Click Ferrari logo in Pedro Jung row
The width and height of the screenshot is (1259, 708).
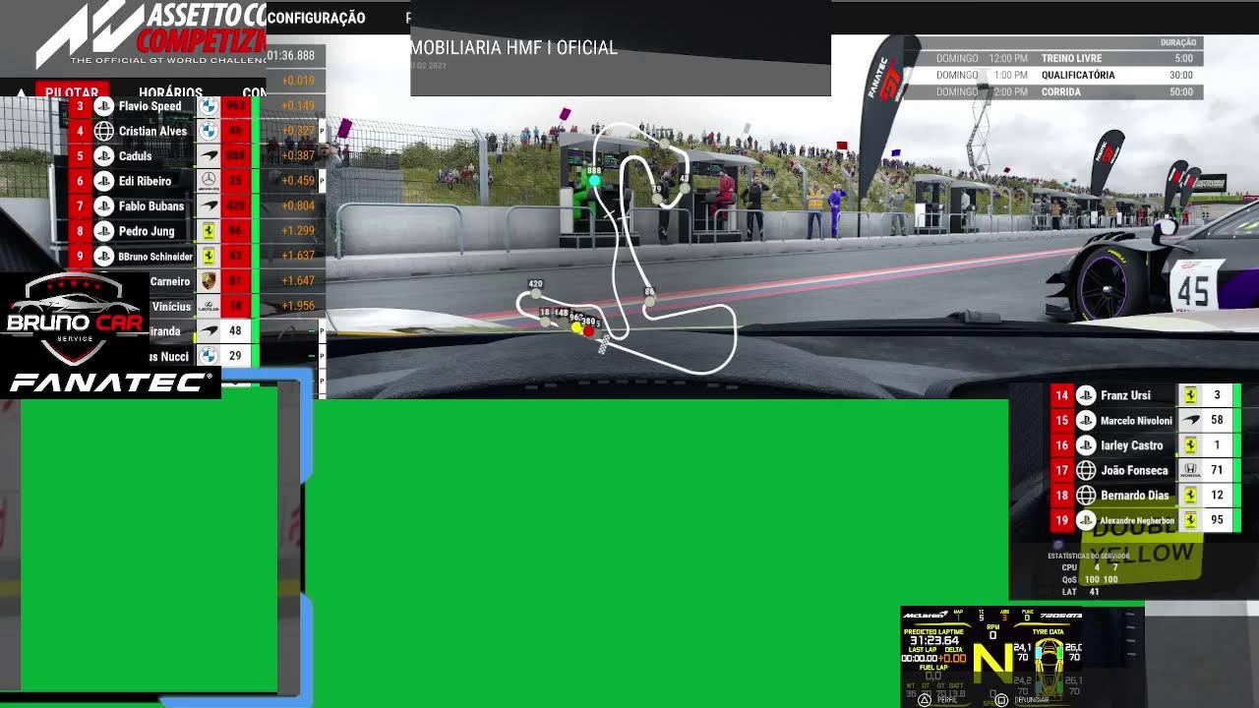pyautogui.click(x=209, y=231)
